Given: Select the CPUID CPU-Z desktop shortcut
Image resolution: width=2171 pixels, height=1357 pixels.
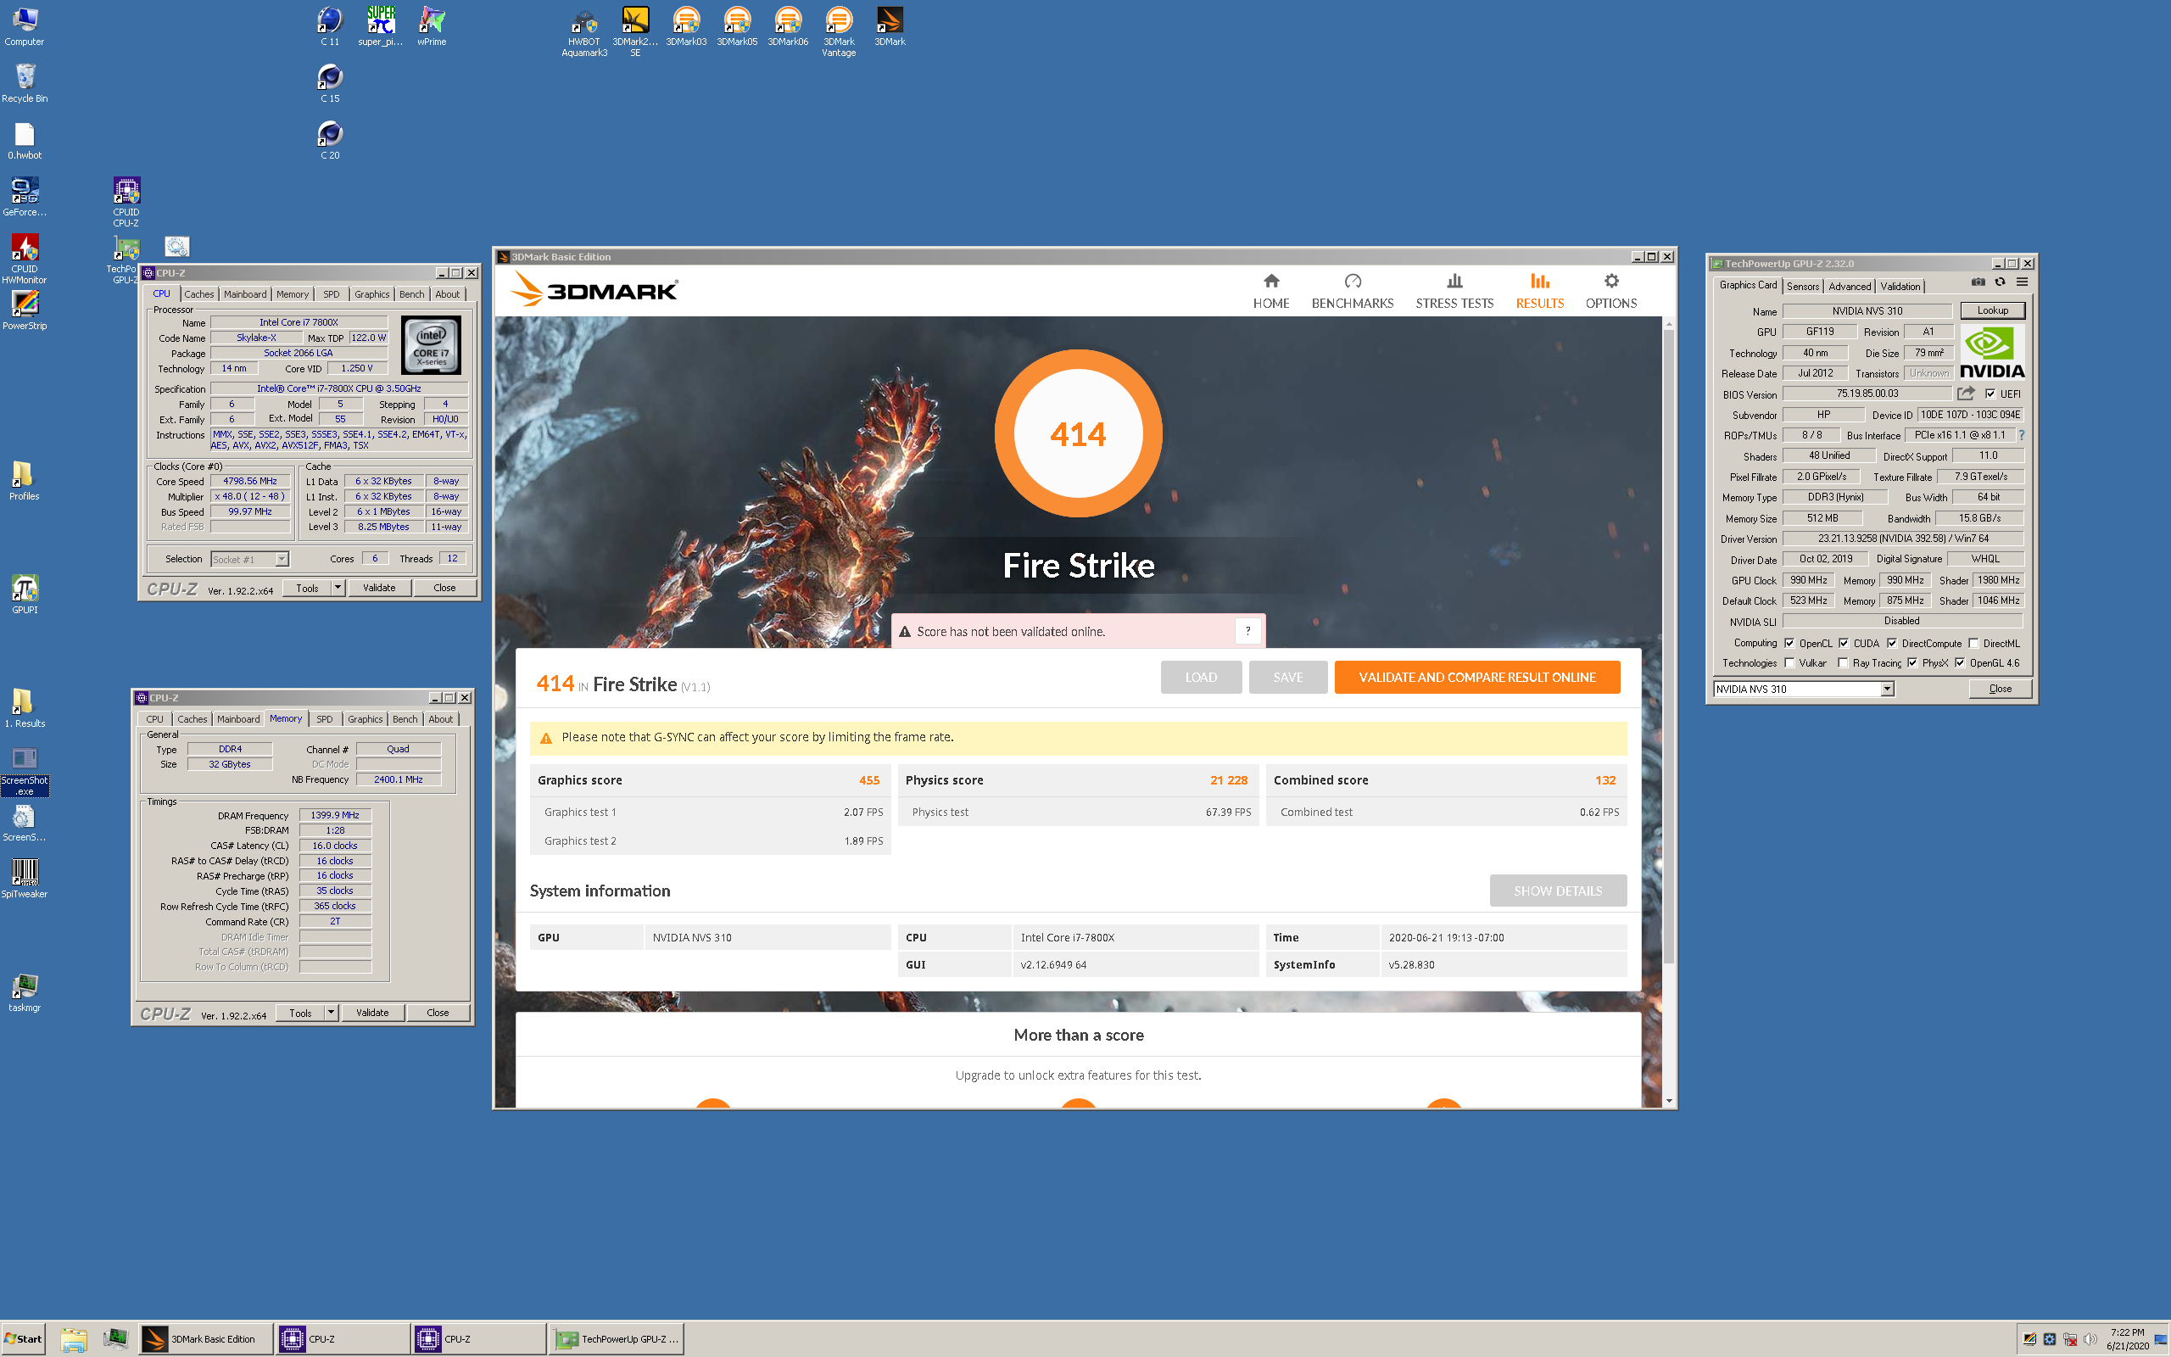Looking at the screenshot, I should 126,201.
